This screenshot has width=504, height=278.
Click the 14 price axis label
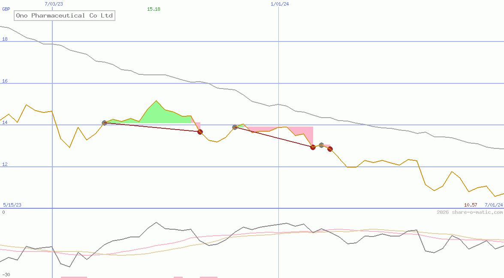click(x=5, y=122)
